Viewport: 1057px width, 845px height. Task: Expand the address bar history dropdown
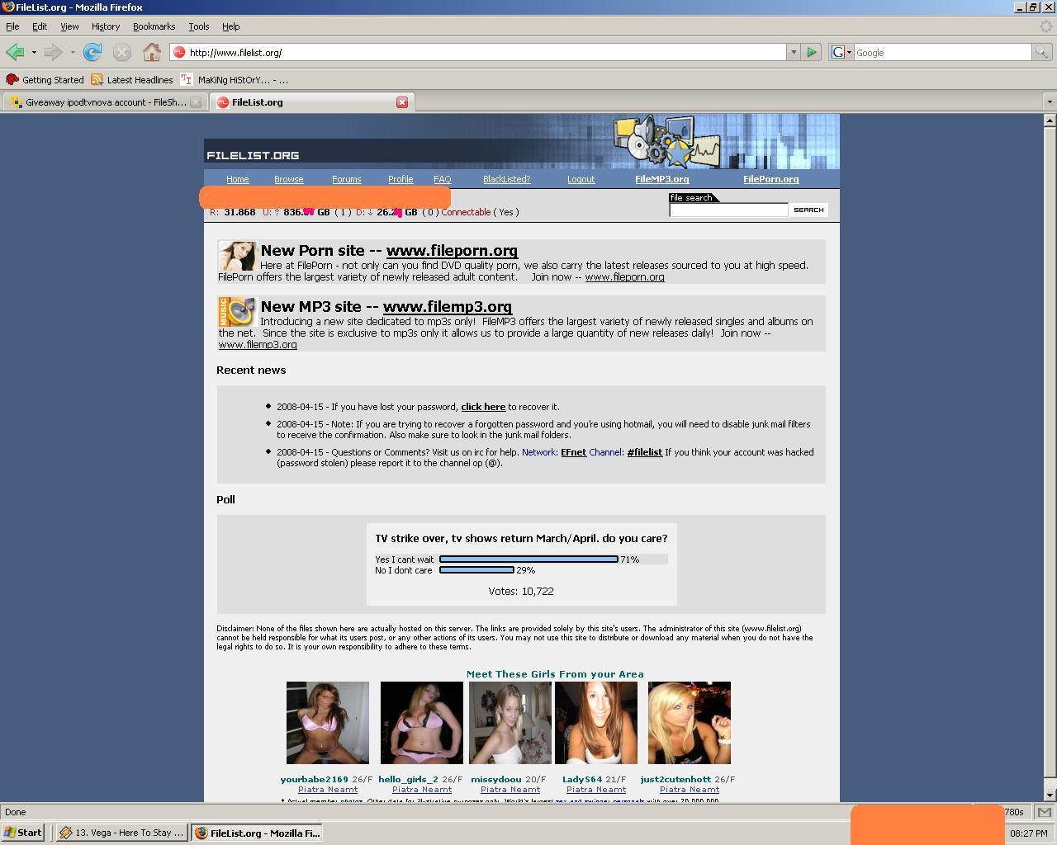coord(794,53)
